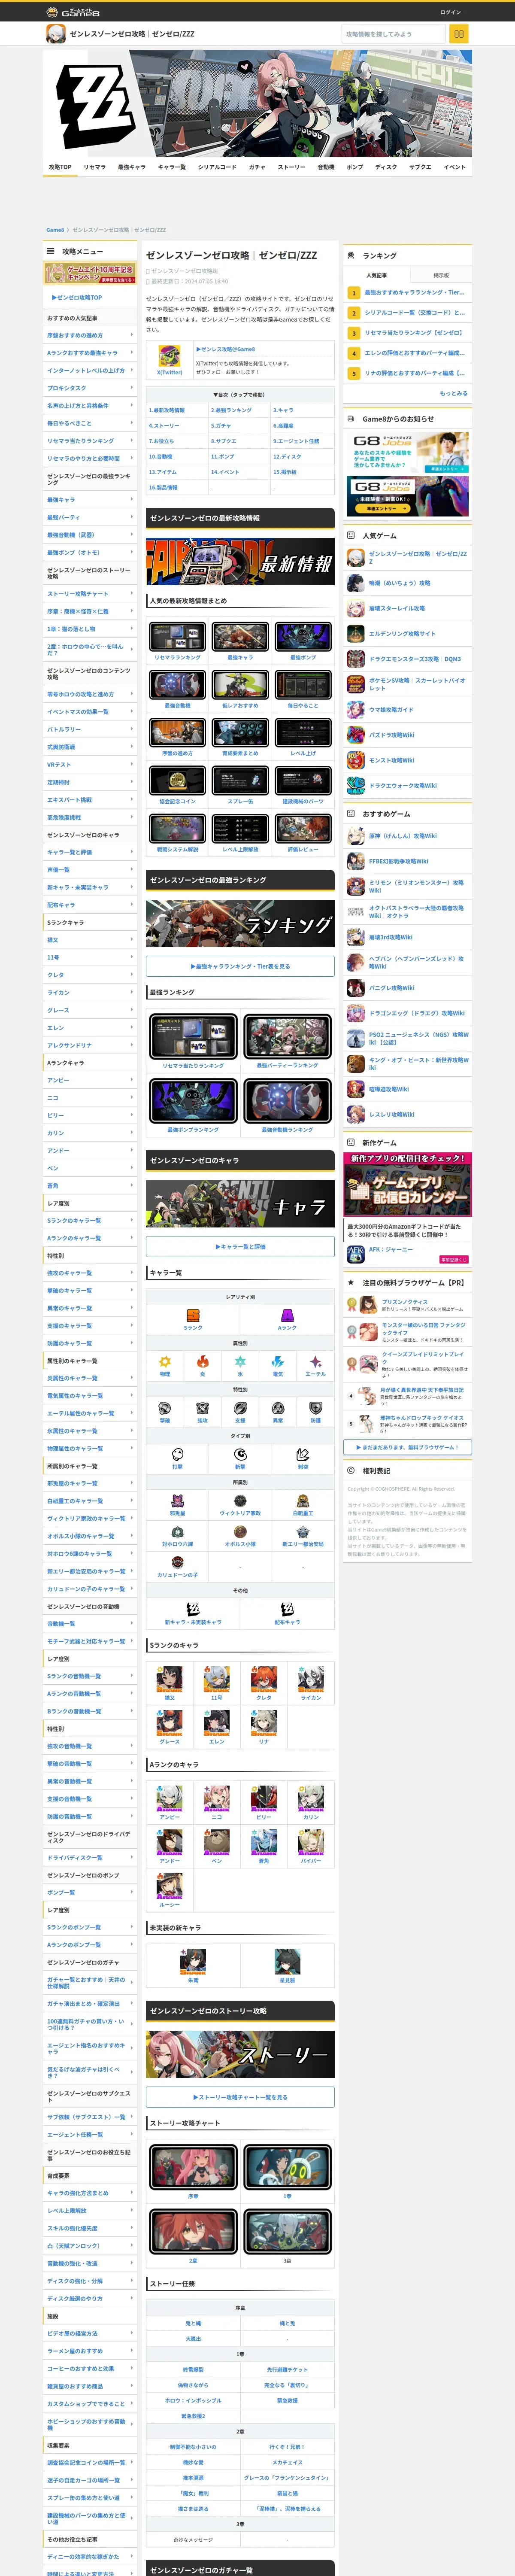Expand Aランクおすすめ最強キャラ sidebar row
This screenshot has width=515, height=2576.
point(90,353)
